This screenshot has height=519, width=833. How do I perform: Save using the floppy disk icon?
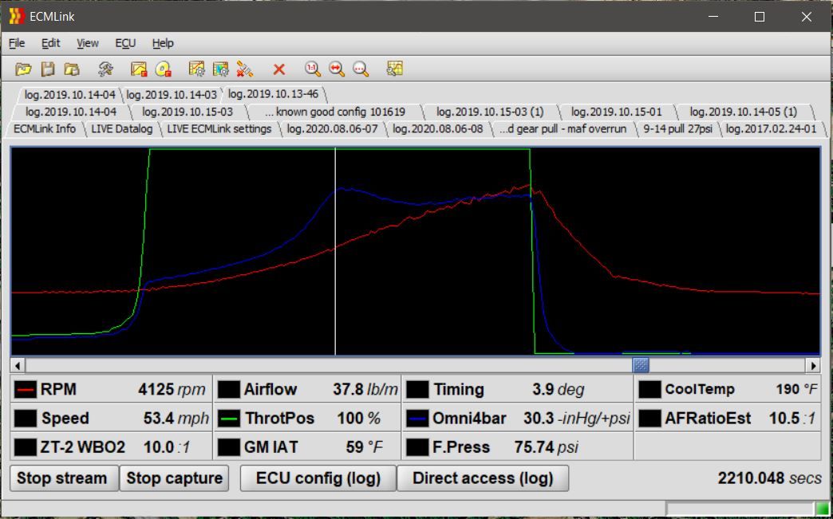pos(48,69)
